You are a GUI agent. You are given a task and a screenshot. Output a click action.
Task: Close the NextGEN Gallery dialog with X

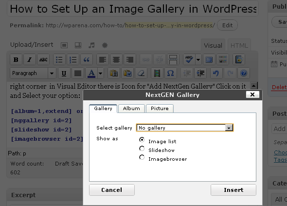(x=252, y=94)
